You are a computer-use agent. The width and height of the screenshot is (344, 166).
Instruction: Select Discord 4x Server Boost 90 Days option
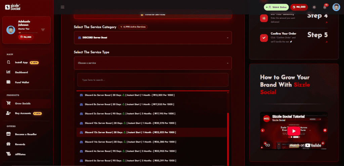[x=152, y=151]
